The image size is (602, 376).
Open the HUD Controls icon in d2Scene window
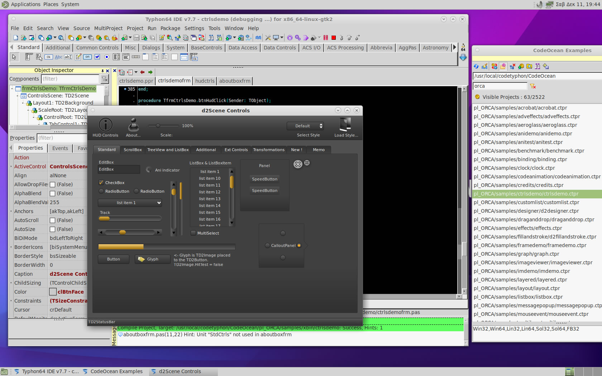click(105, 125)
